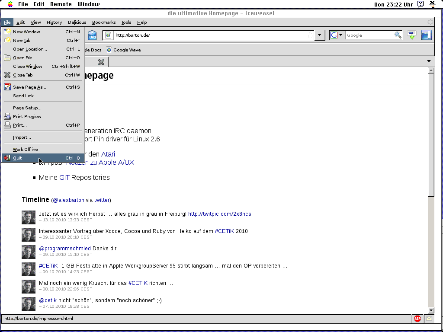Open the Window menu in the top menu bar
The height and width of the screenshot is (332, 443).
(88, 4)
